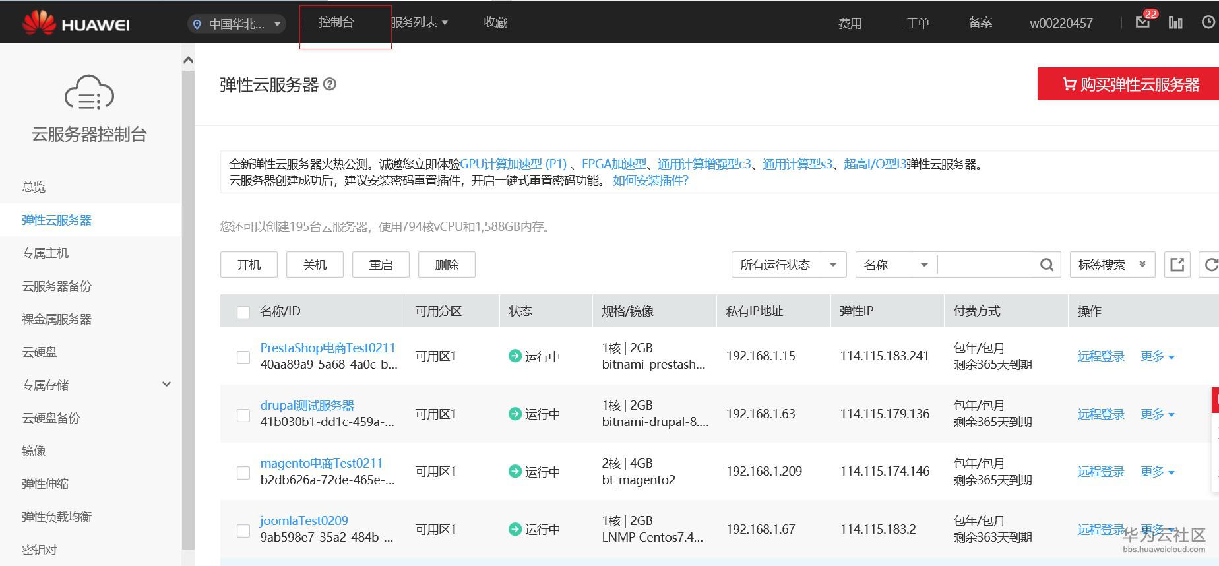Expand the 服务列表 dropdown menu

tap(420, 22)
